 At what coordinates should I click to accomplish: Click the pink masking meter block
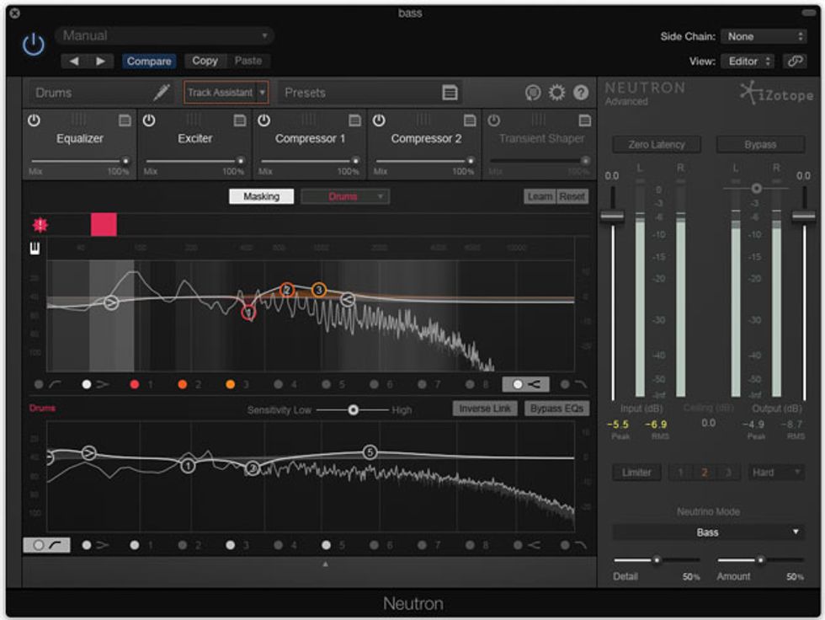click(x=104, y=225)
